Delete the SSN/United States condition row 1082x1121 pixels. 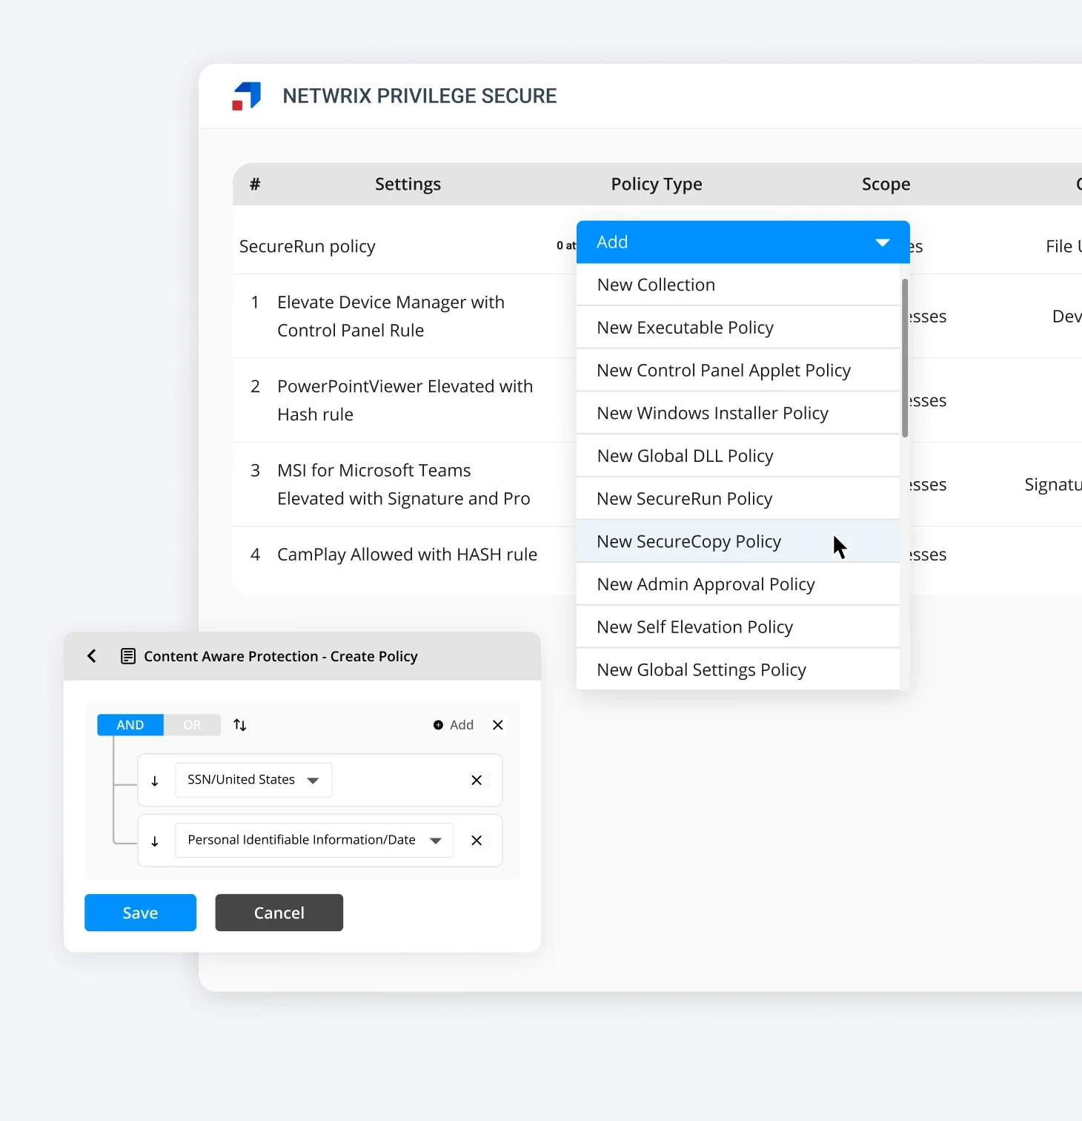coord(477,780)
